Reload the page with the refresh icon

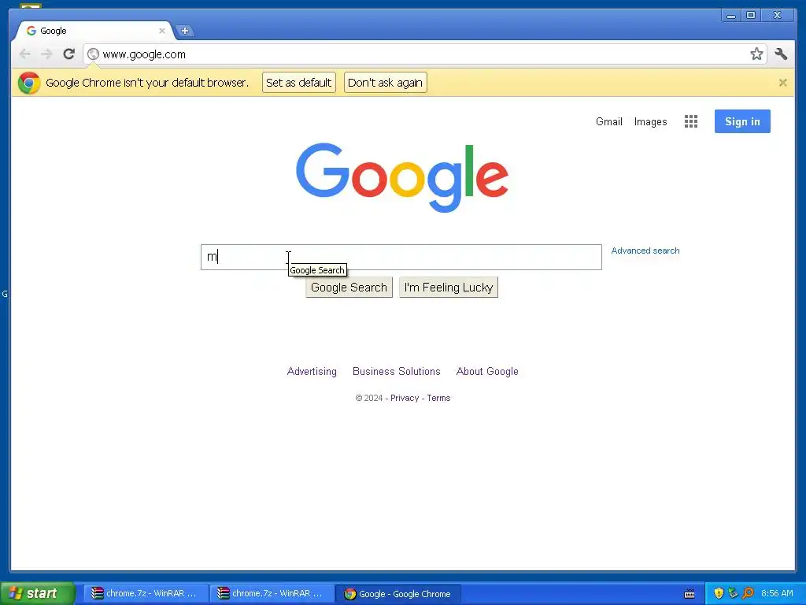[69, 54]
